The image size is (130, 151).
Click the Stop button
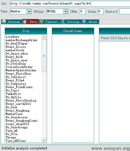(26, 31)
